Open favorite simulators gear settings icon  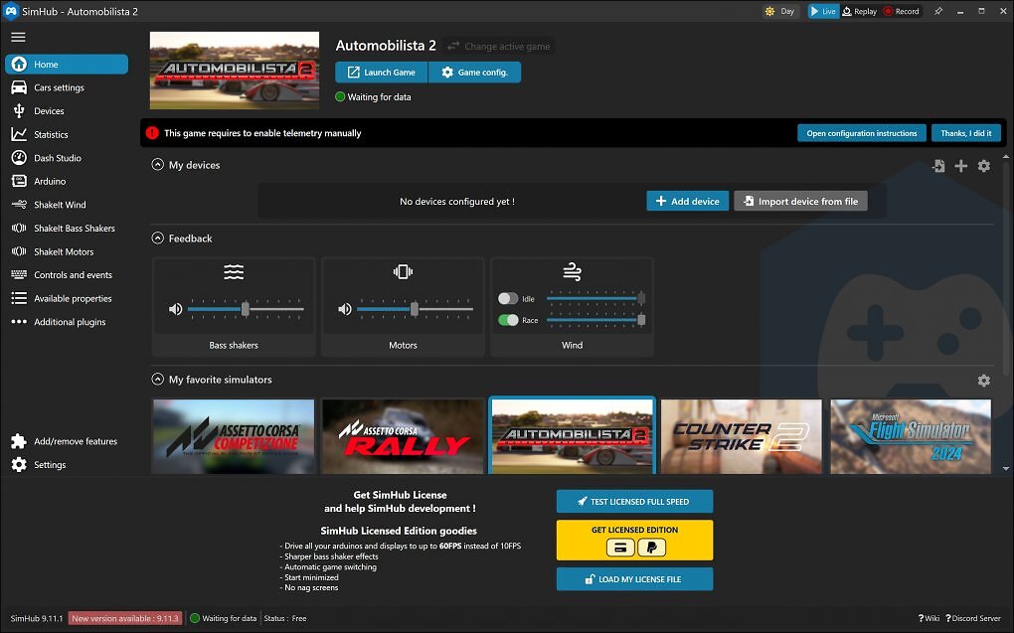click(x=983, y=381)
